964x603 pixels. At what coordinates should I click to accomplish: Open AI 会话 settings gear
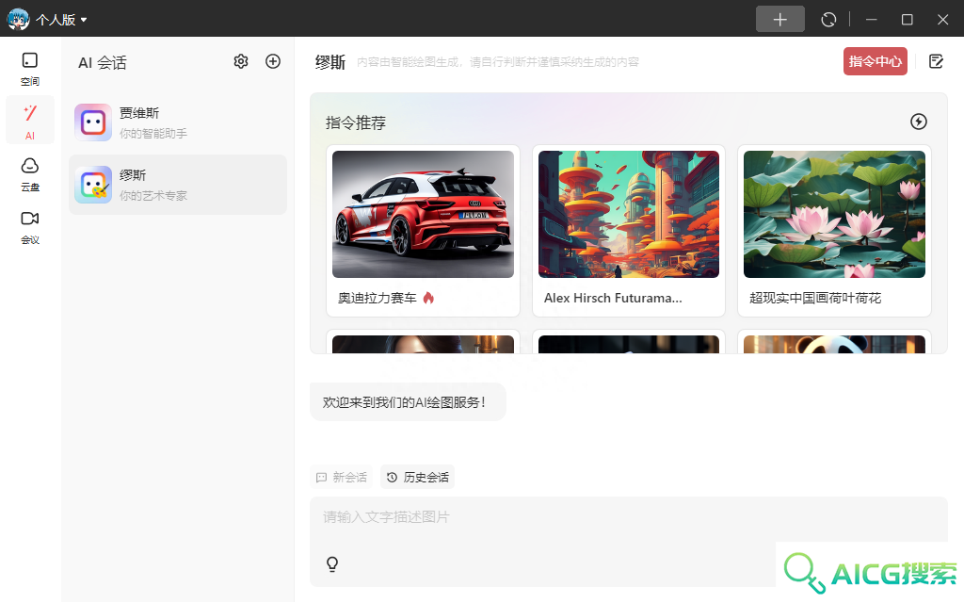(x=240, y=61)
